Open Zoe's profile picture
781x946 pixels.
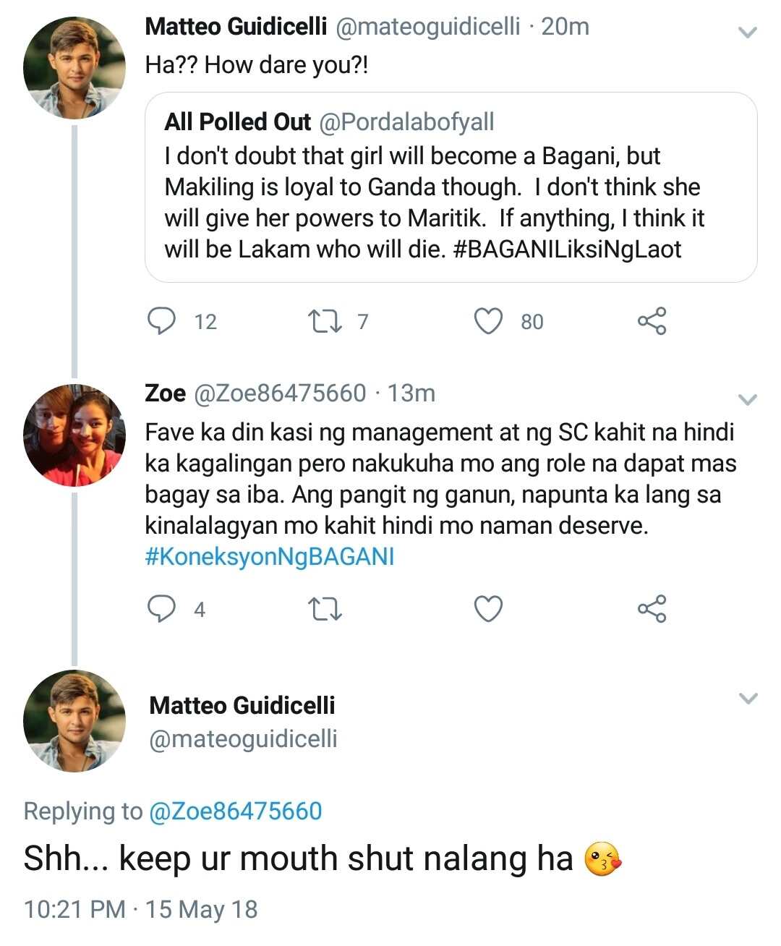(74, 435)
